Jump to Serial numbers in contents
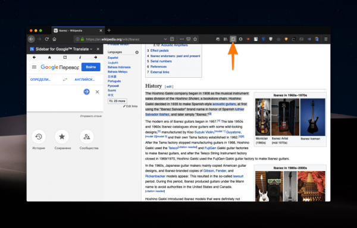The width and height of the screenshot is (357, 228). click(x=161, y=61)
